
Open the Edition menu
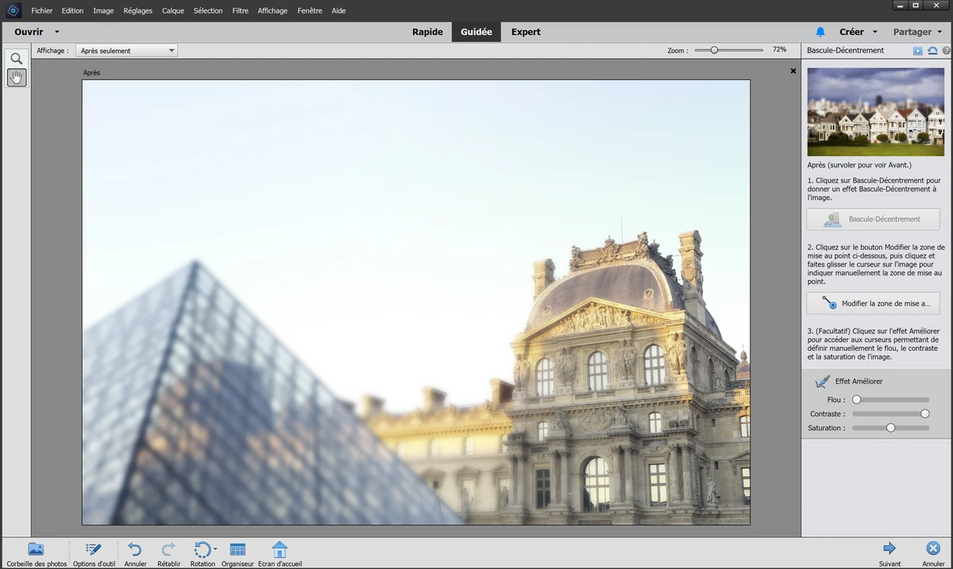(72, 11)
